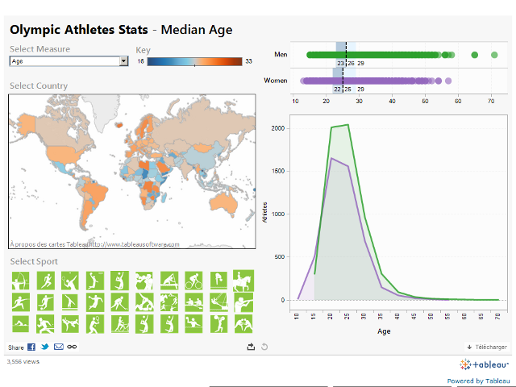Click the Tableau logo
516x387 pixels.
pos(484,364)
